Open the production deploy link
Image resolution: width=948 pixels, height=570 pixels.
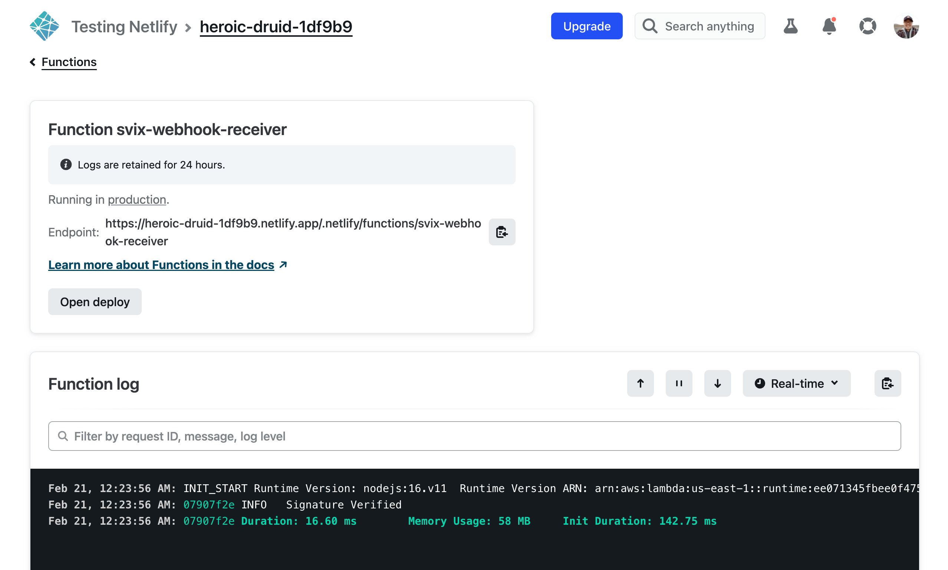[x=136, y=200]
